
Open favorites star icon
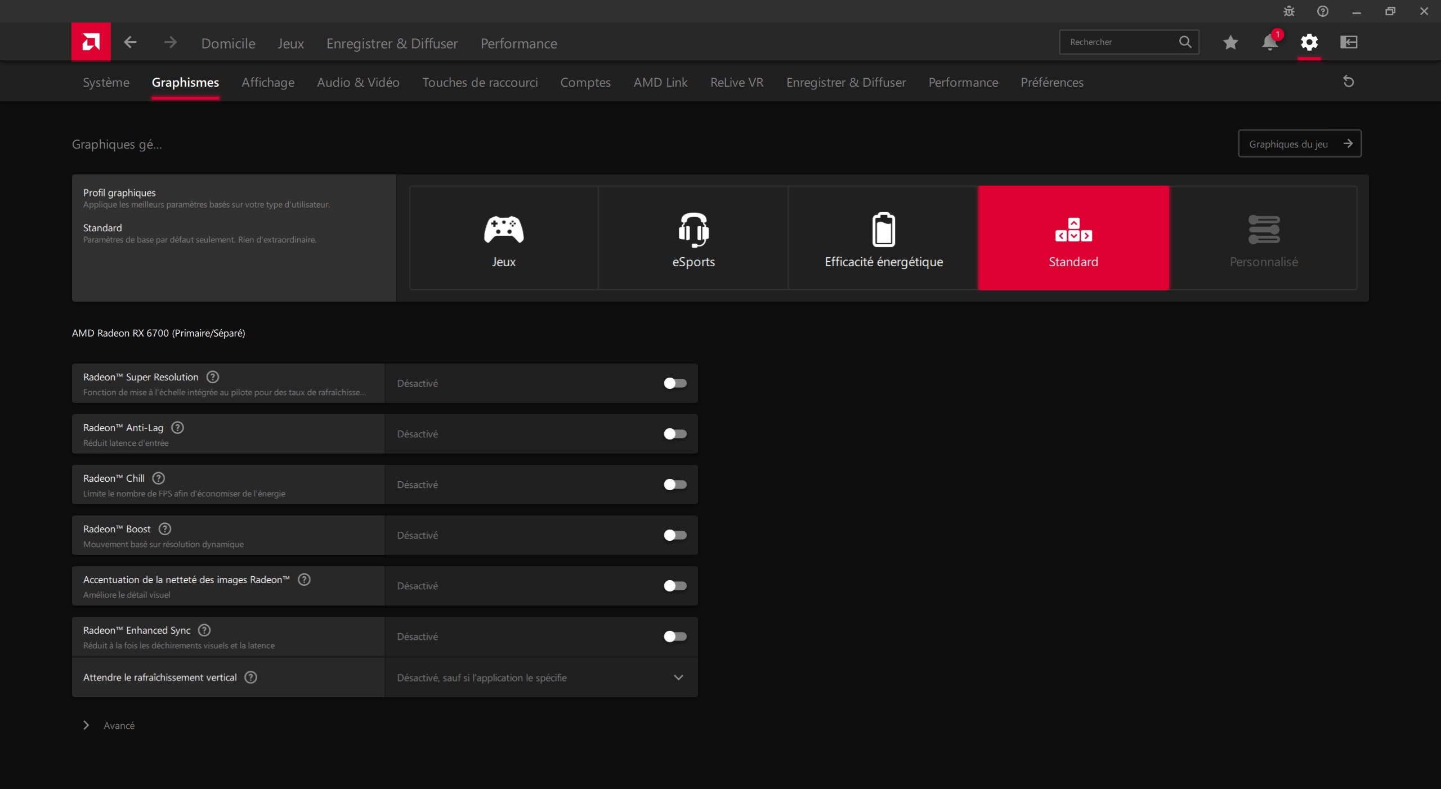click(x=1230, y=42)
